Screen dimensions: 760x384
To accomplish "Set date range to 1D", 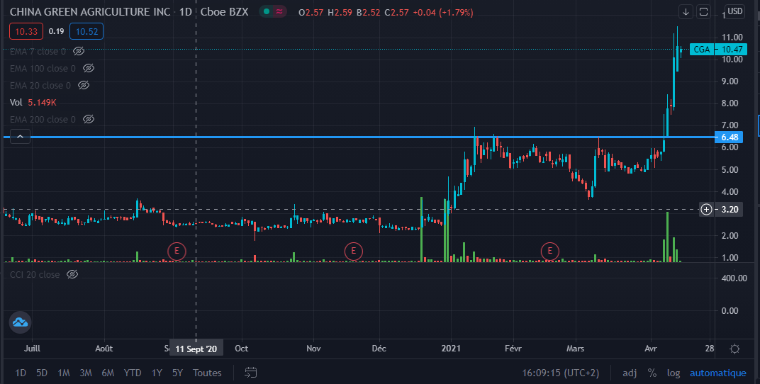I will pyautogui.click(x=21, y=373).
